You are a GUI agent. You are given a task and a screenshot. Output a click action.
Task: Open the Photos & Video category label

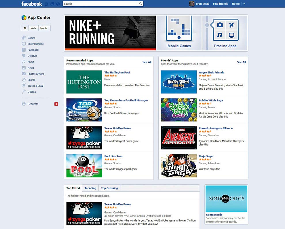[x=36, y=74]
